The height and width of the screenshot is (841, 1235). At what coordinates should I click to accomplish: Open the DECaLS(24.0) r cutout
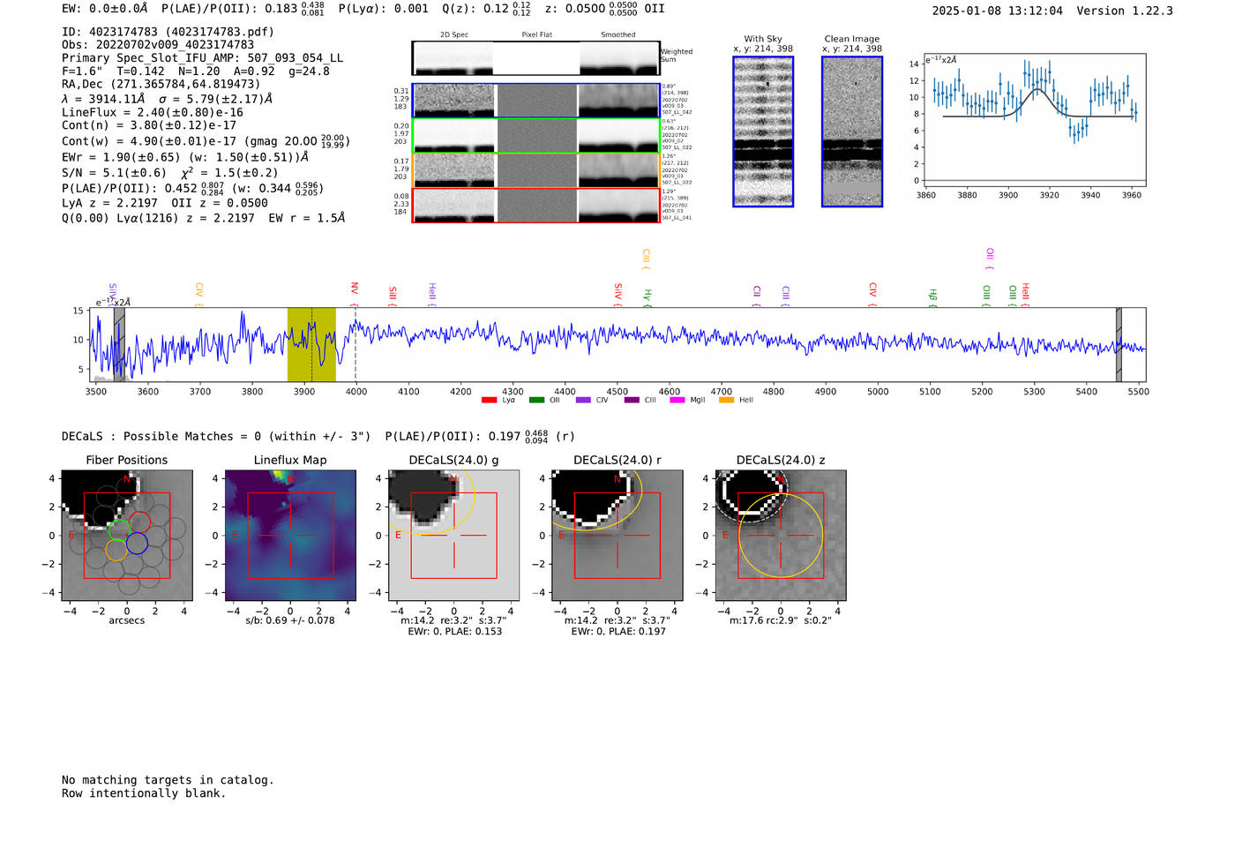tap(617, 535)
